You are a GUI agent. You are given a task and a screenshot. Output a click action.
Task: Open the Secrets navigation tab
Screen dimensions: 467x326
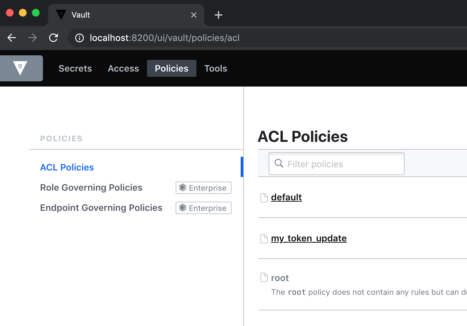(75, 68)
